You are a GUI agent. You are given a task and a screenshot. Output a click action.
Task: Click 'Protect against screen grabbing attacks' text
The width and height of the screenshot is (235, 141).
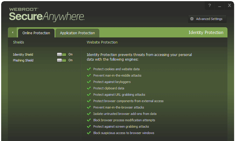coord(121,126)
